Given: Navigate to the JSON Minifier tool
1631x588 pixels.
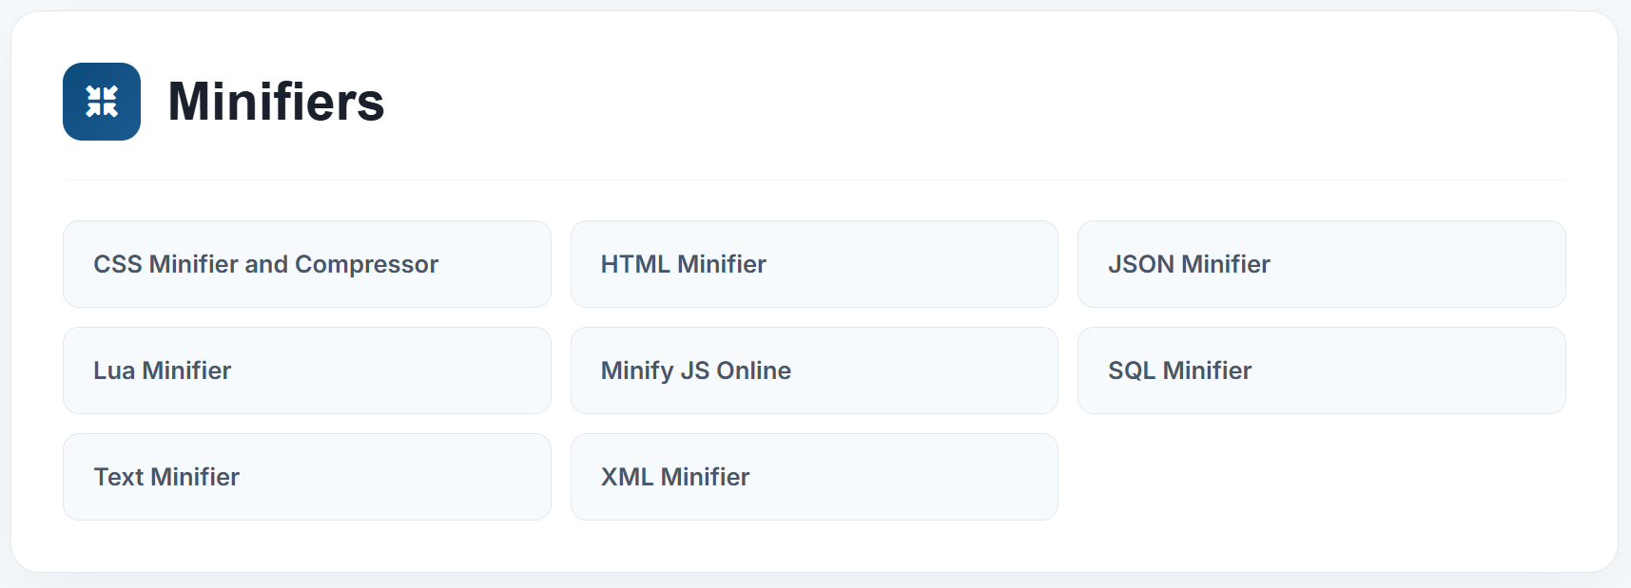Looking at the screenshot, I should tap(1321, 264).
